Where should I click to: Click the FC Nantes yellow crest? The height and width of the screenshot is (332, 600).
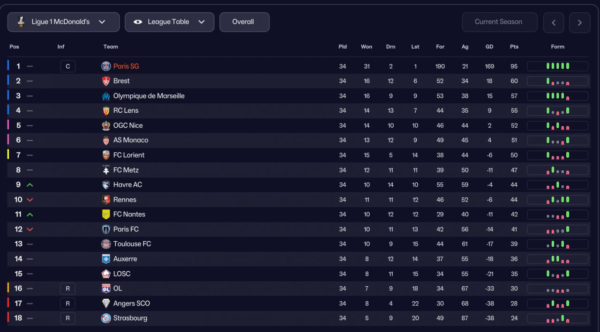point(106,214)
